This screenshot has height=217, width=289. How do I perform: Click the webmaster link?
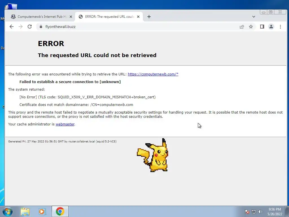click(x=65, y=124)
